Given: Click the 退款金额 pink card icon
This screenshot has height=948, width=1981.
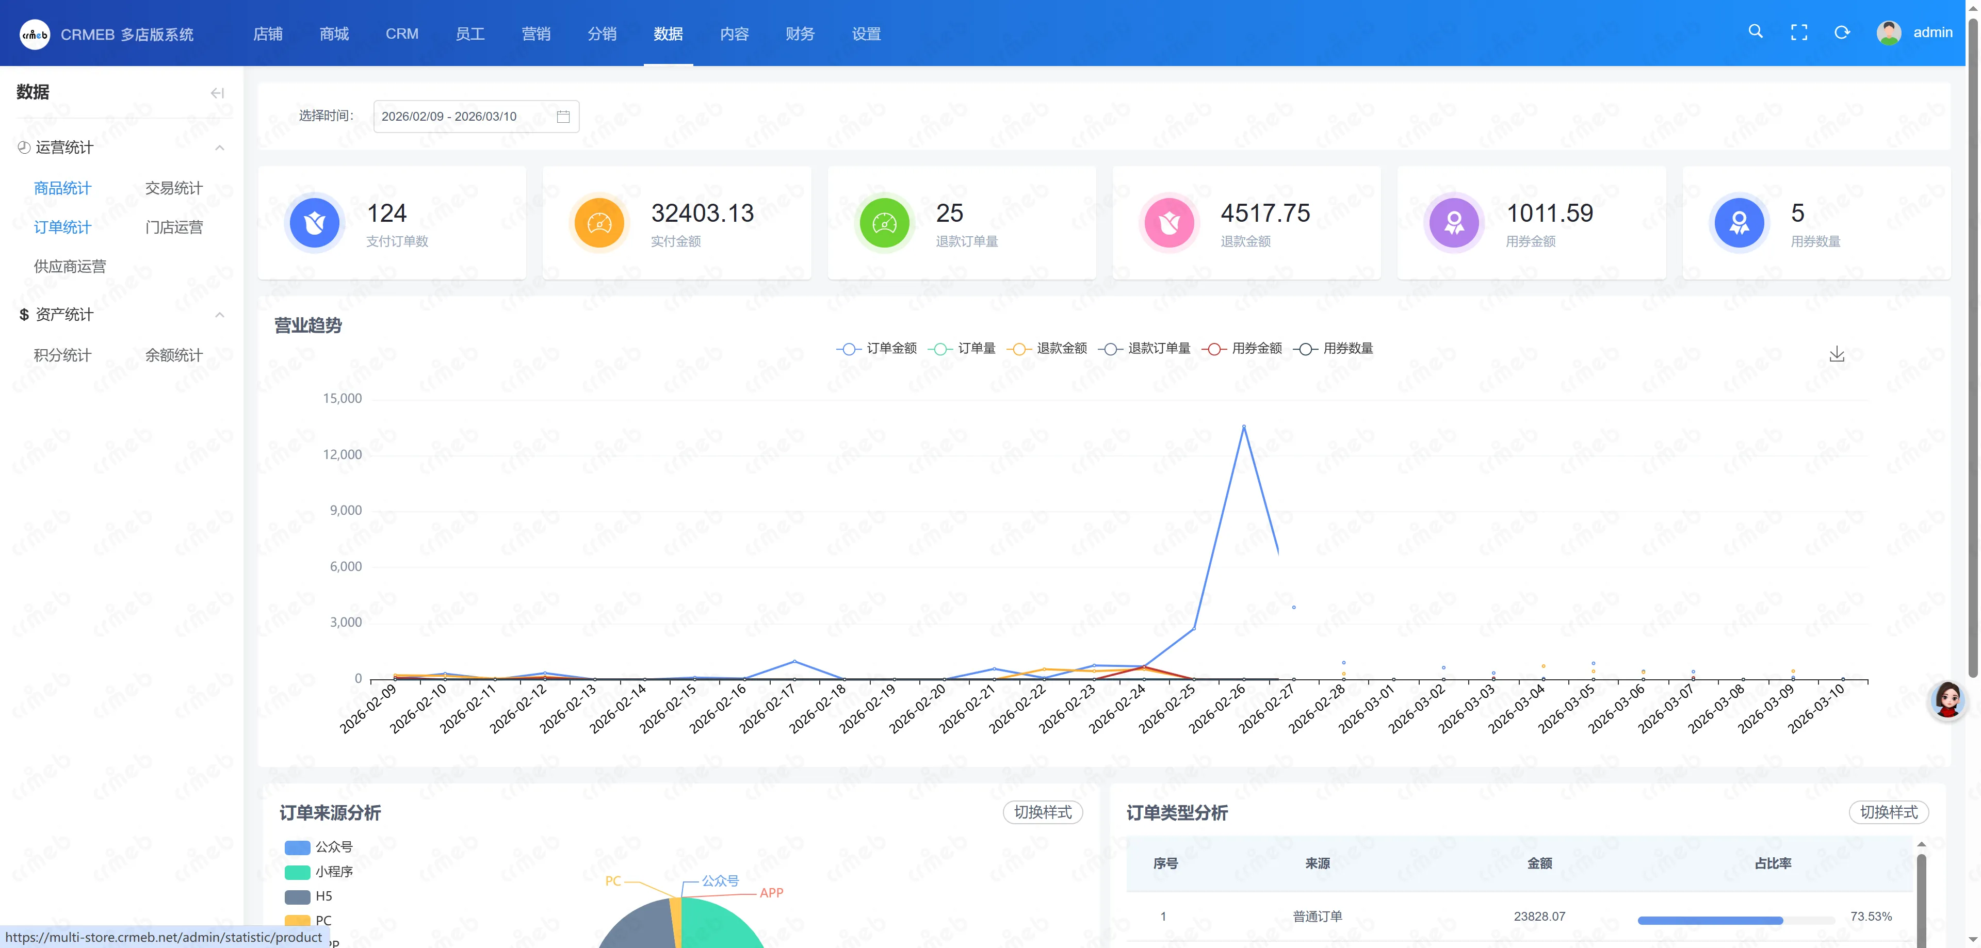Looking at the screenshot, I should point(1169,223).
